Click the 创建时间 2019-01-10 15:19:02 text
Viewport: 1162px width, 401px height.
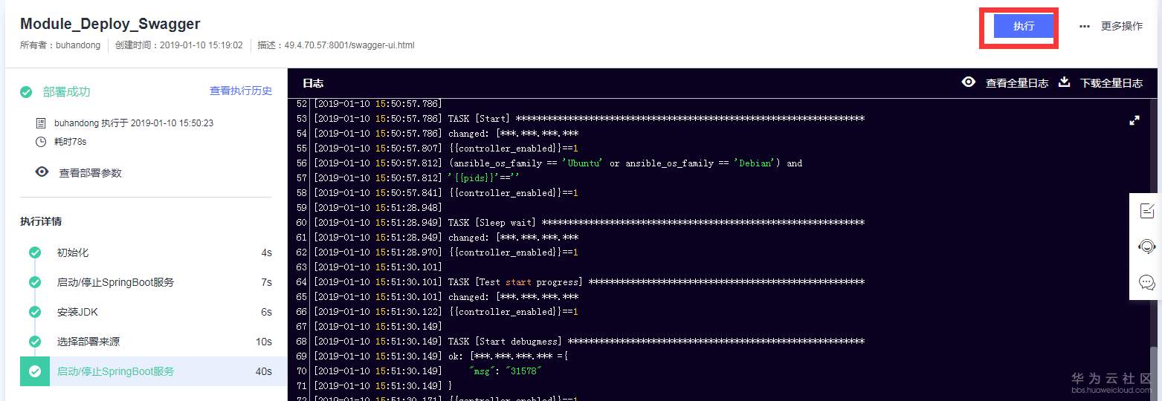pos(179,45)
